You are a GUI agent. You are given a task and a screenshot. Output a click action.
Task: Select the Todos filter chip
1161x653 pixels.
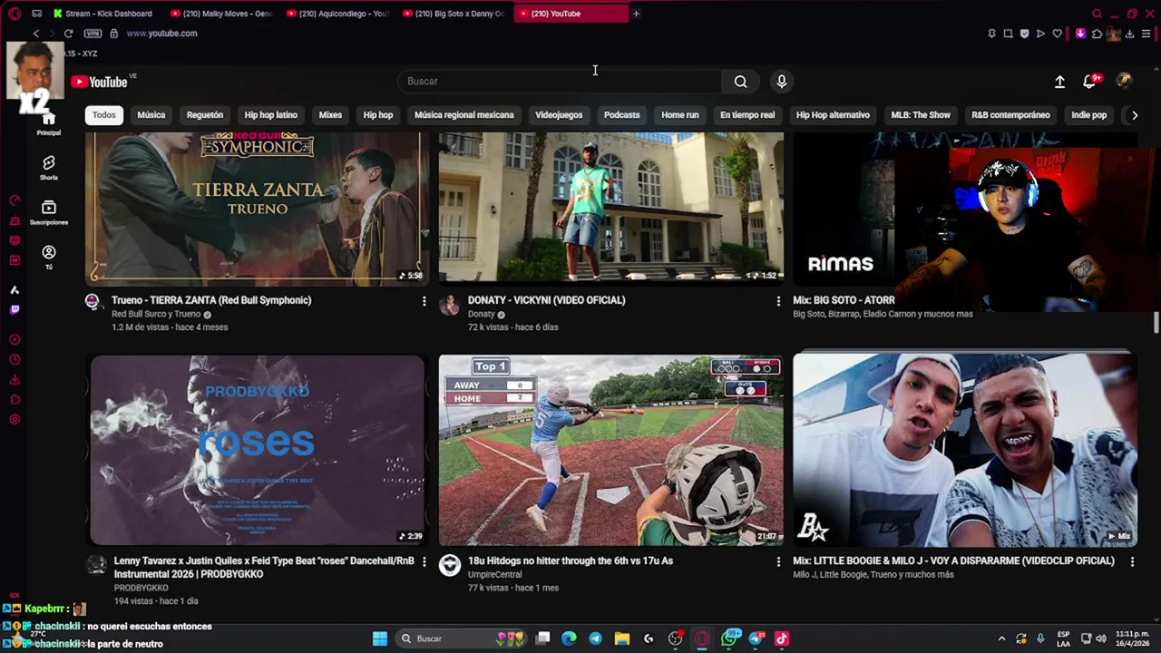104,115
